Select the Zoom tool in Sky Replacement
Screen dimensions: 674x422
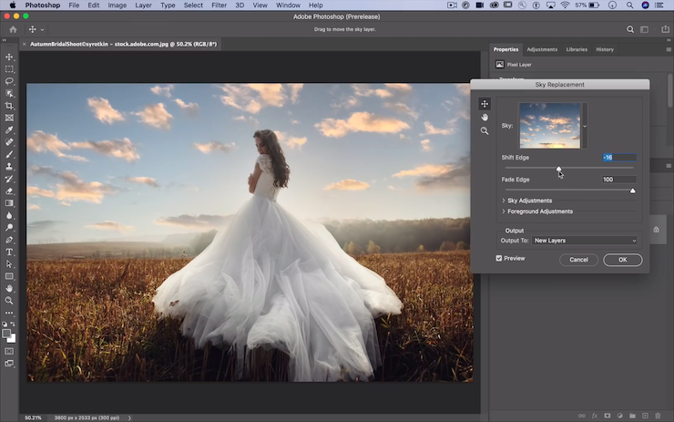pos(485,130)
